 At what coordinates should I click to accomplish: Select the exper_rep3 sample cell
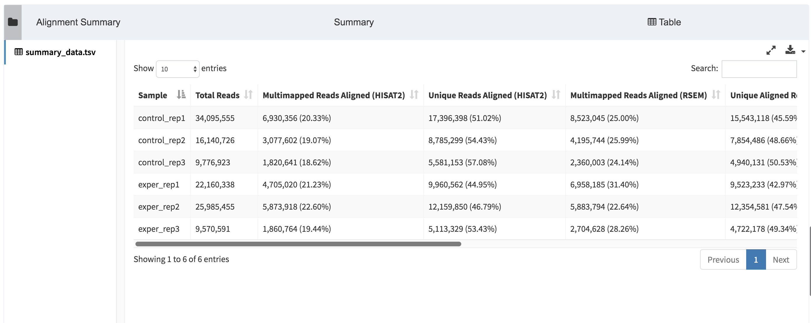162,229
